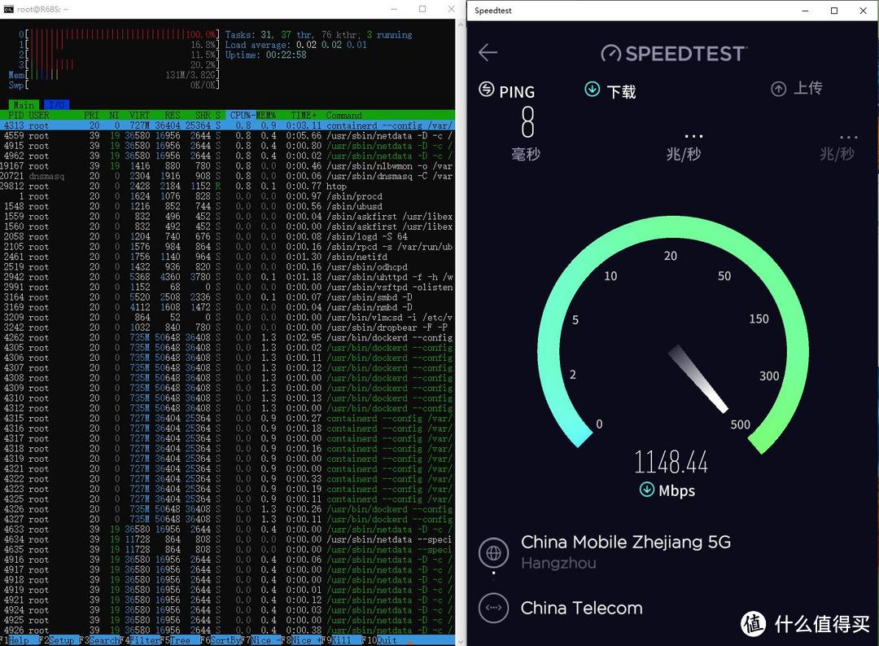Switch to the I/O tab in htop

[x=57, y=105]
